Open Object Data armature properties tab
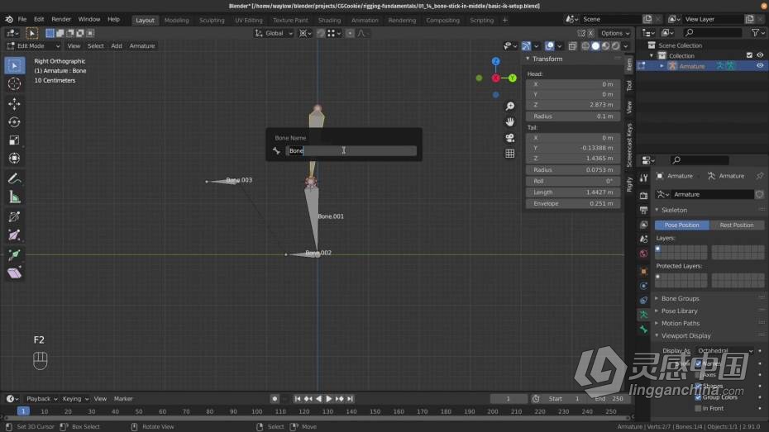Screen dimensions: 769x432 click(643, 315)
